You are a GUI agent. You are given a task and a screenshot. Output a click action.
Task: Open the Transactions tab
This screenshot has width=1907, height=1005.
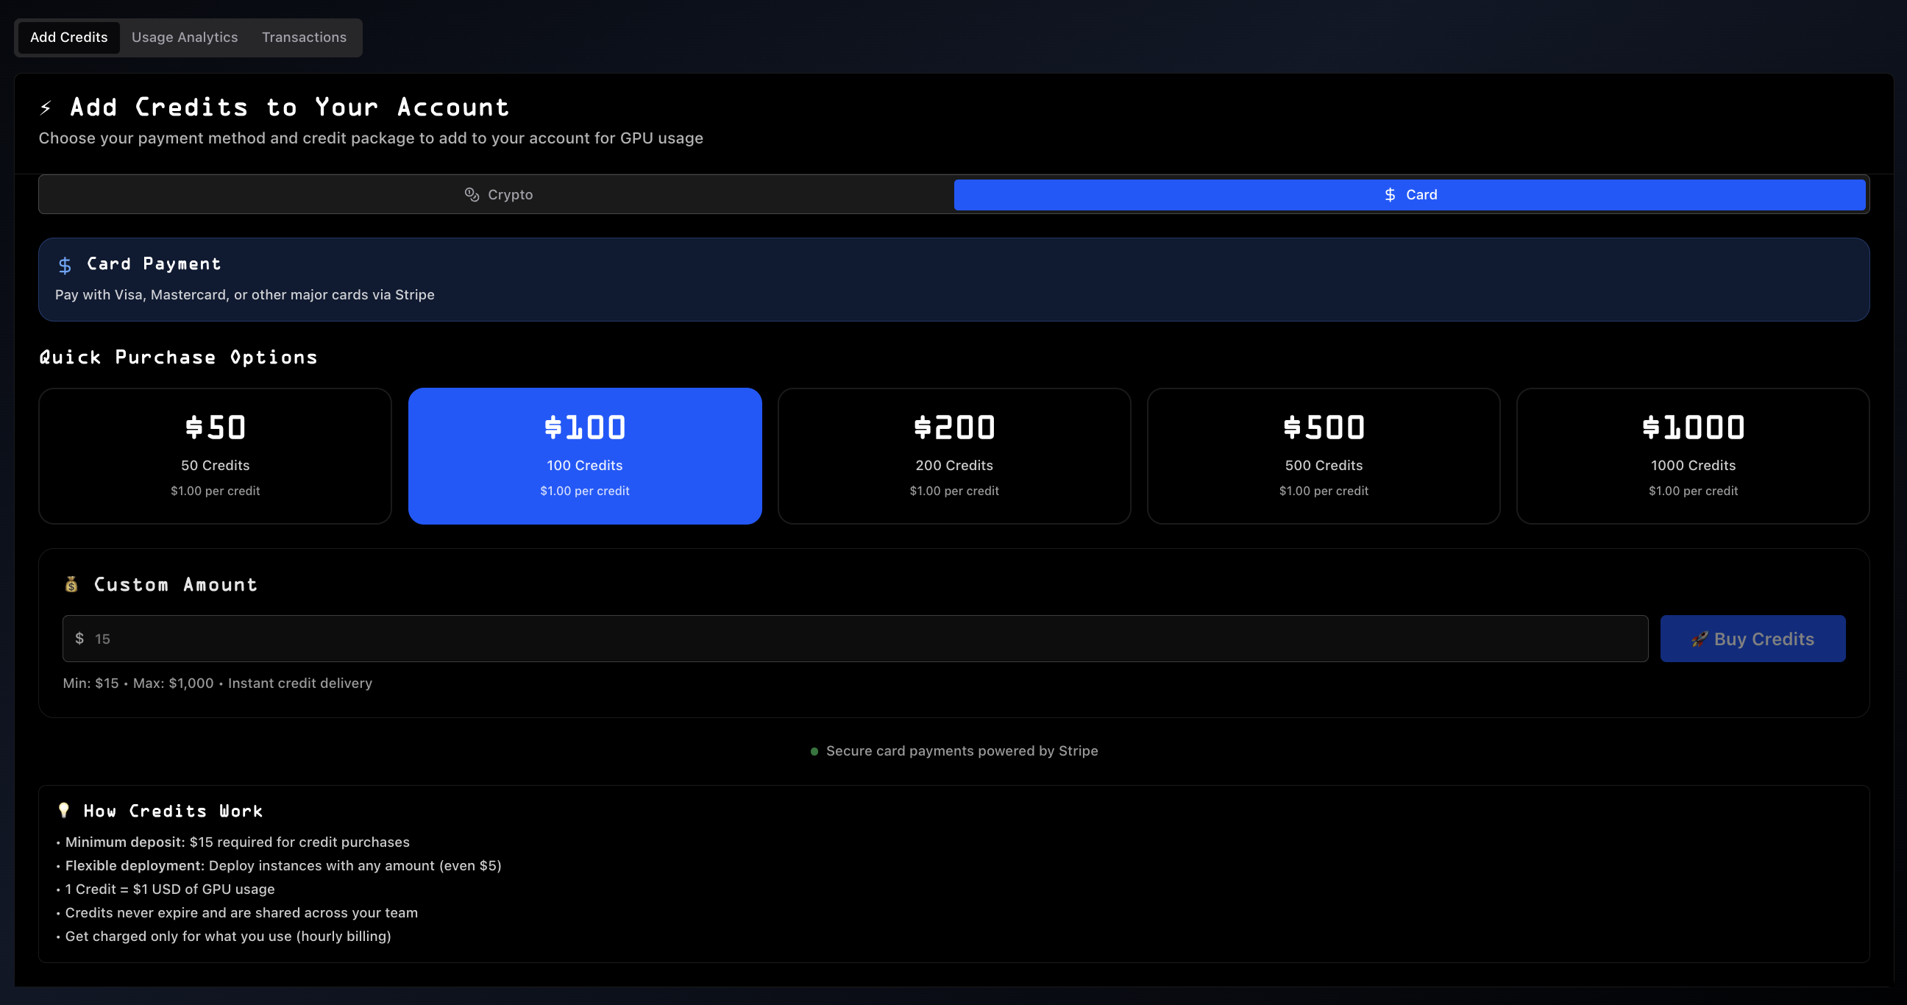pos(304,37)
